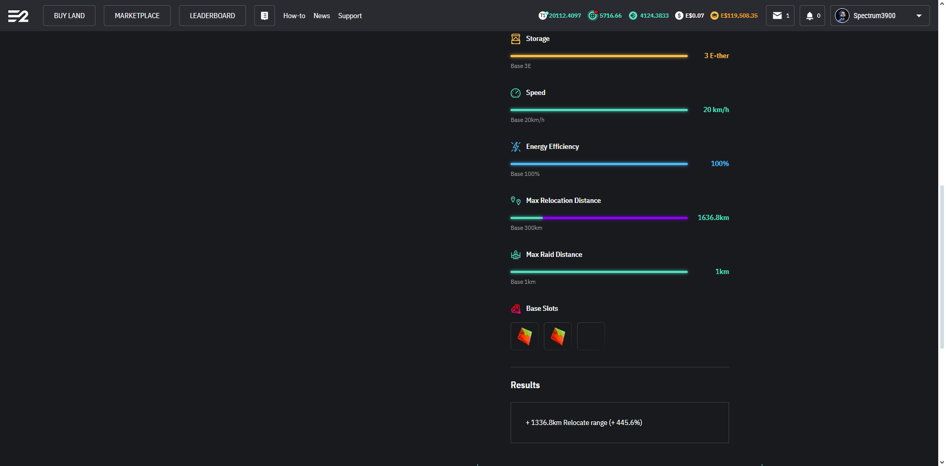Click the T1 tile balance icon

tap(543, 16)
